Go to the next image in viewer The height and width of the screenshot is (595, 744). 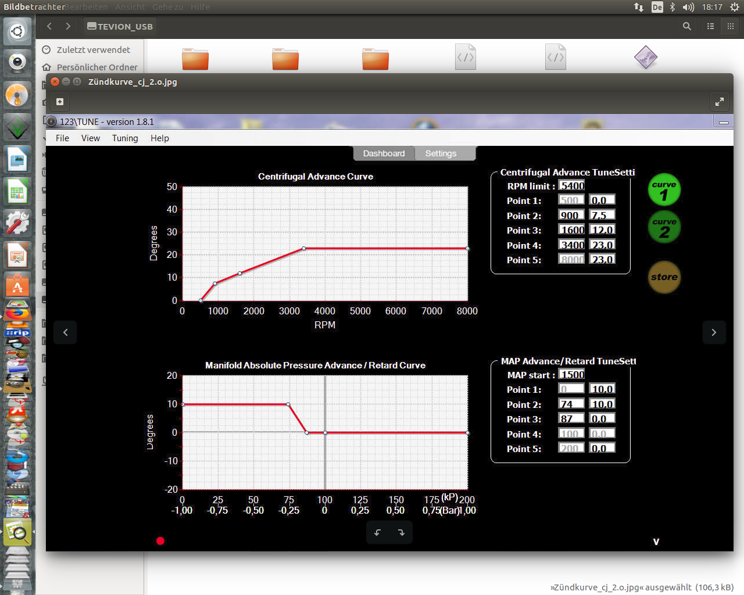pos(714,332)
